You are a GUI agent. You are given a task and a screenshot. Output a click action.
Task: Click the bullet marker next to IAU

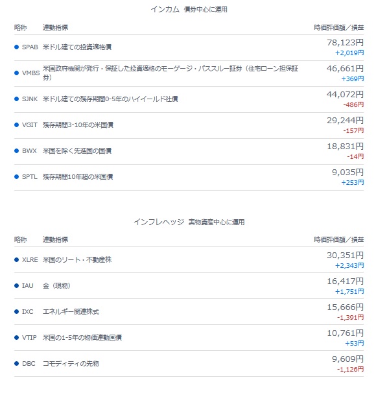point(17,286)
